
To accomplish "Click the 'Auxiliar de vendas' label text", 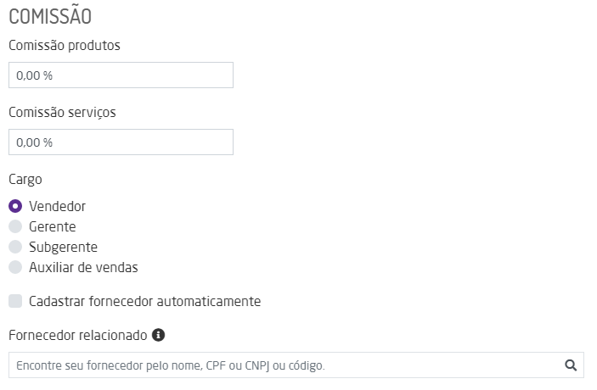I will pyautogui.click(x=83, y=267).
